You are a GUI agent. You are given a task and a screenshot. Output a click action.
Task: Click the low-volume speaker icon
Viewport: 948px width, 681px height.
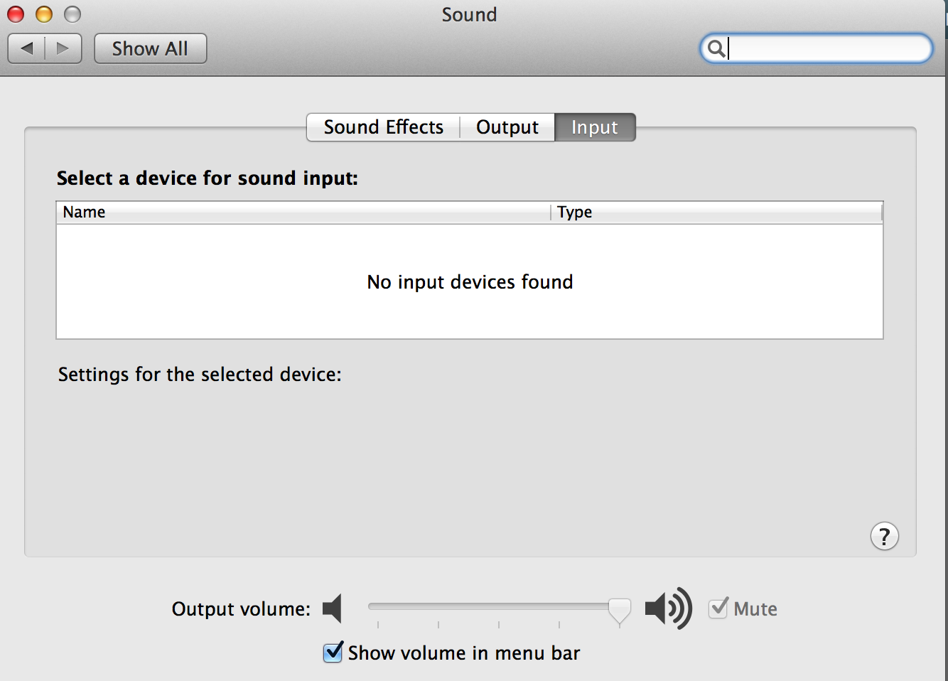pos(331,608)
